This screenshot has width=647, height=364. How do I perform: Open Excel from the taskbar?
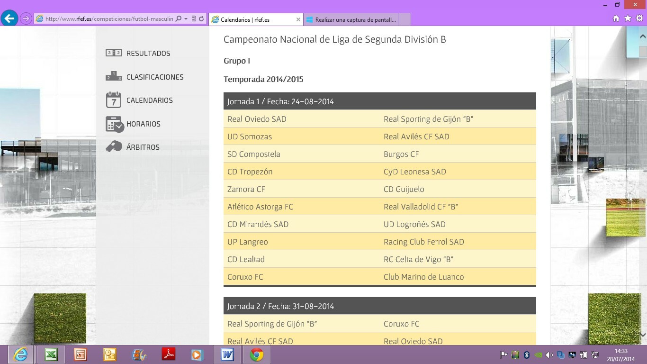51,355
